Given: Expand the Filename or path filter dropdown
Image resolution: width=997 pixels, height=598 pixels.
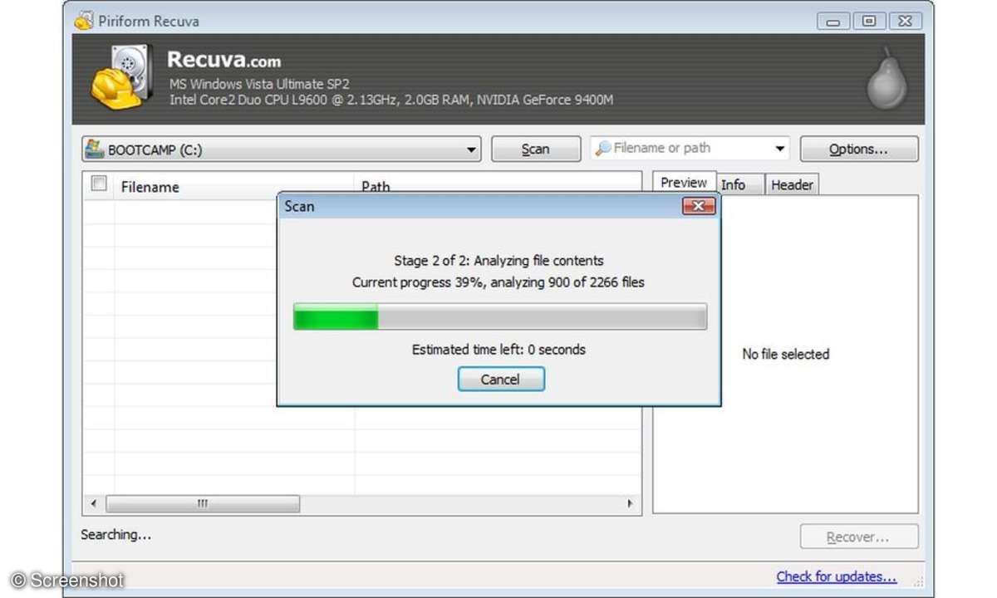Looking at the screenshot, I should (780, 149).
